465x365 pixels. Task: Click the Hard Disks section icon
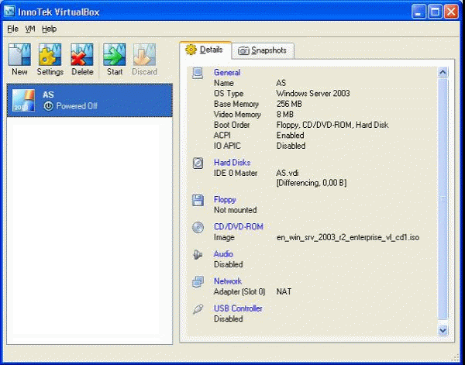click(x=198, y=163)
